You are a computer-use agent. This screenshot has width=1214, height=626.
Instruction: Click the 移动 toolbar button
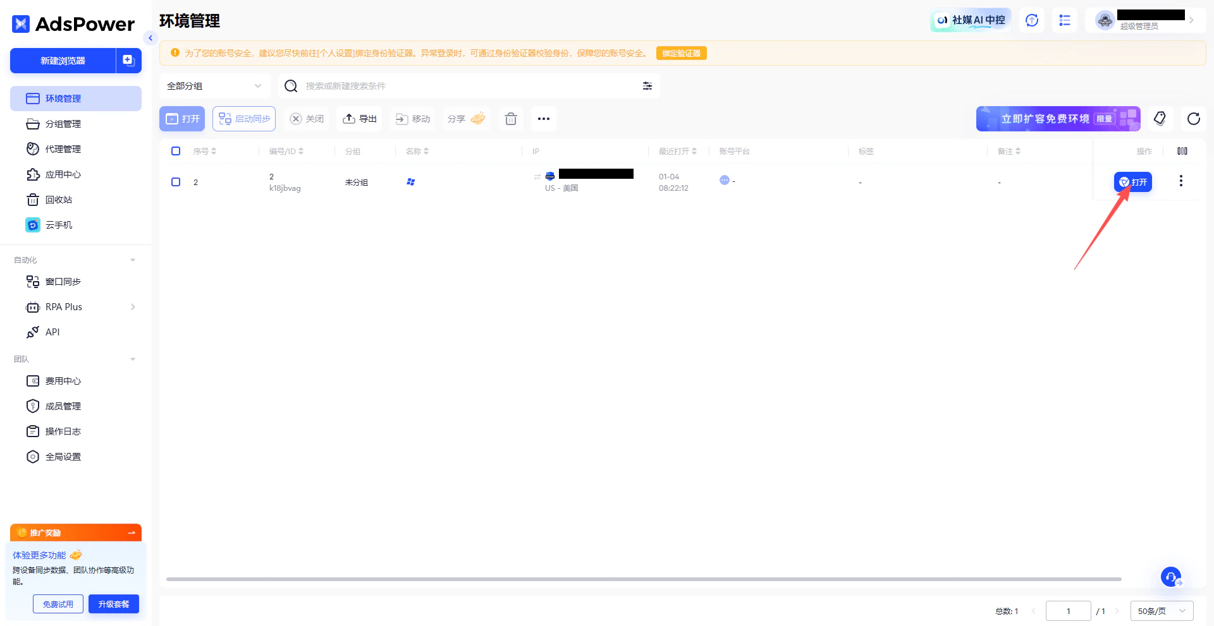tap(413, 119)
